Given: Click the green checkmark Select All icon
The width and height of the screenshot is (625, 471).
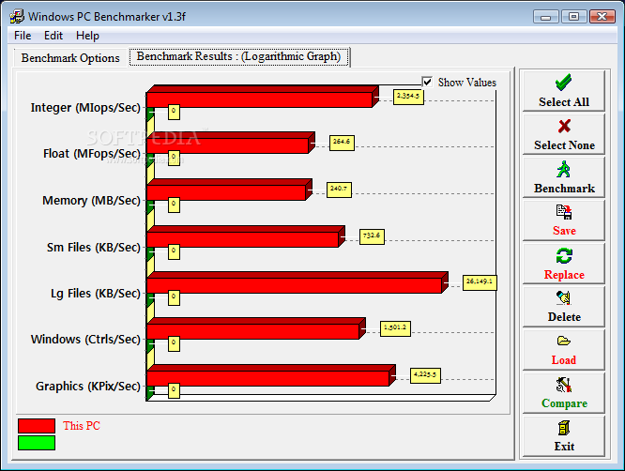Looking at the screenshot, I should (x=564, y=83).
